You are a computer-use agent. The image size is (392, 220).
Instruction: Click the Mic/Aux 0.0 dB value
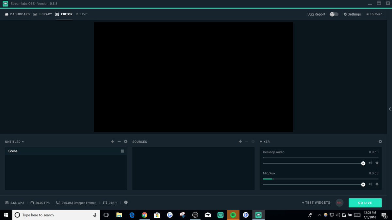374,173
